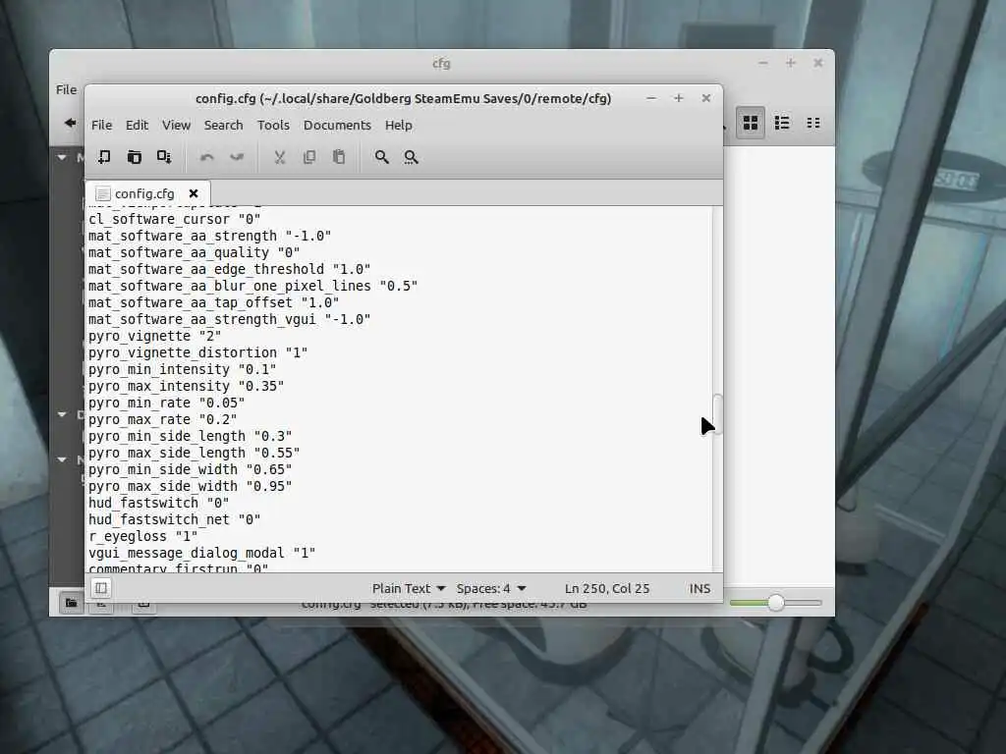The width and height of the screenshot is (1006, 754).
Task: Click the pyro_max_intensity "0.35" line
Action: (186, 386)
